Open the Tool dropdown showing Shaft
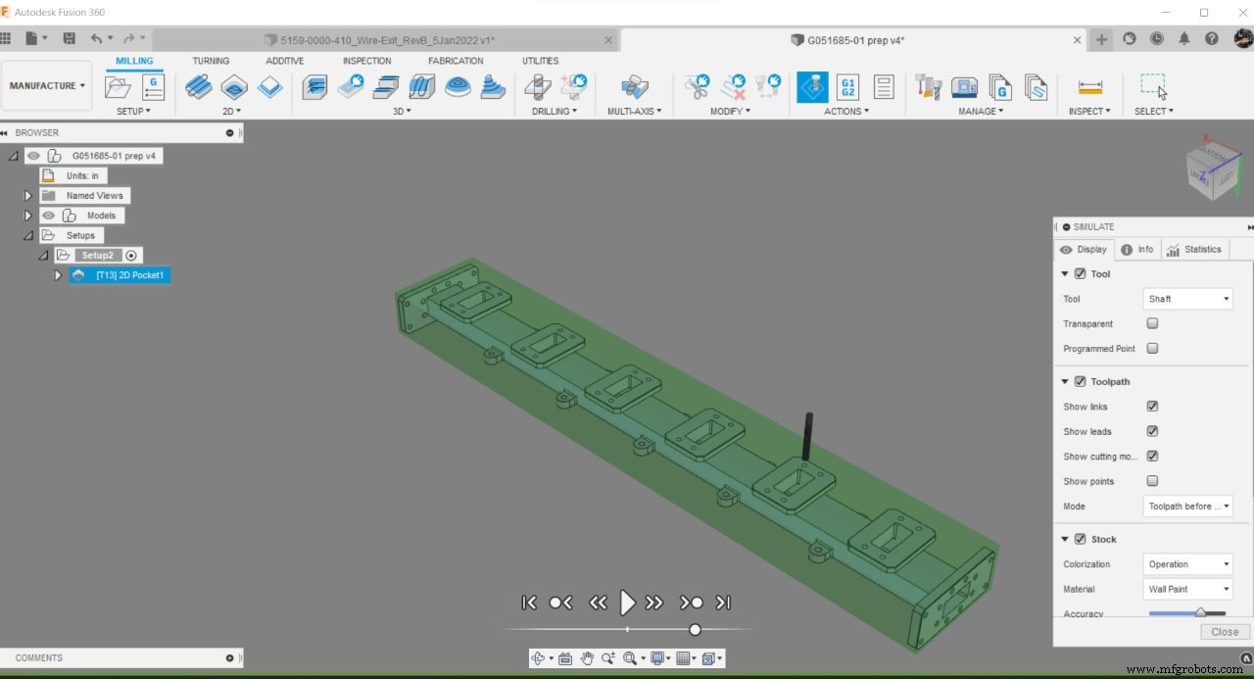This screenshot has height=679, width=1254. click(1187, 299)
